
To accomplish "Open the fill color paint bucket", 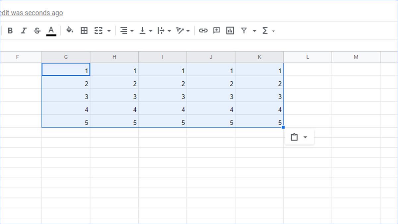I will click(70, 31).
